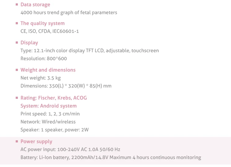Viewport: 231px width, 167px height.
Task: Select the System: Android system heading
Action: click(x=48, y=106)
